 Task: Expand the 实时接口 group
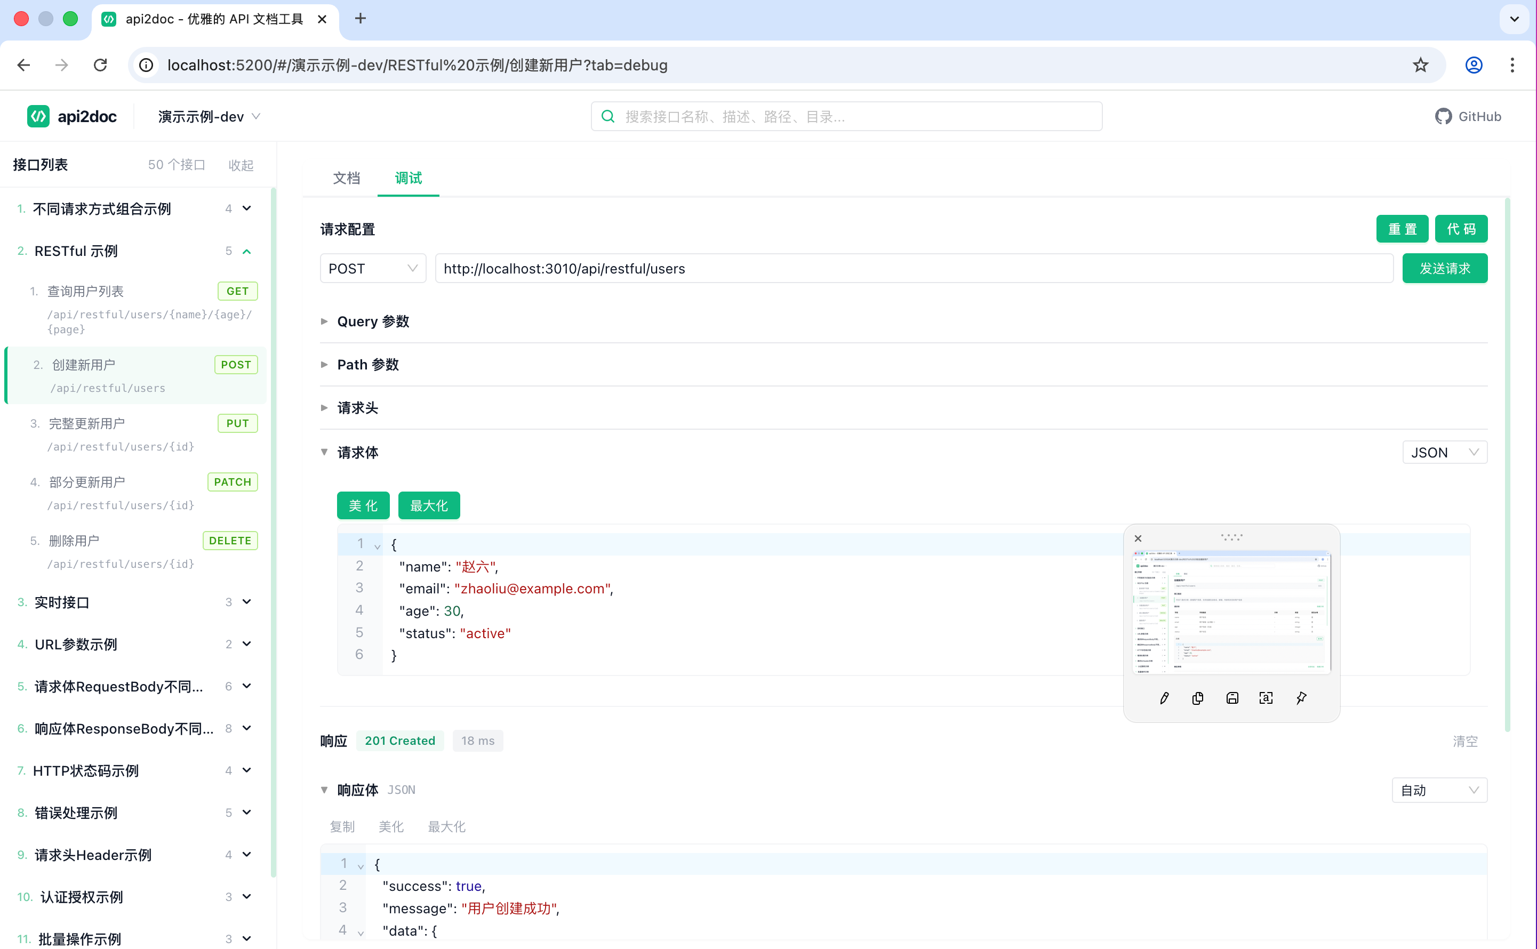pyautogui.click(x=247, y=602)
